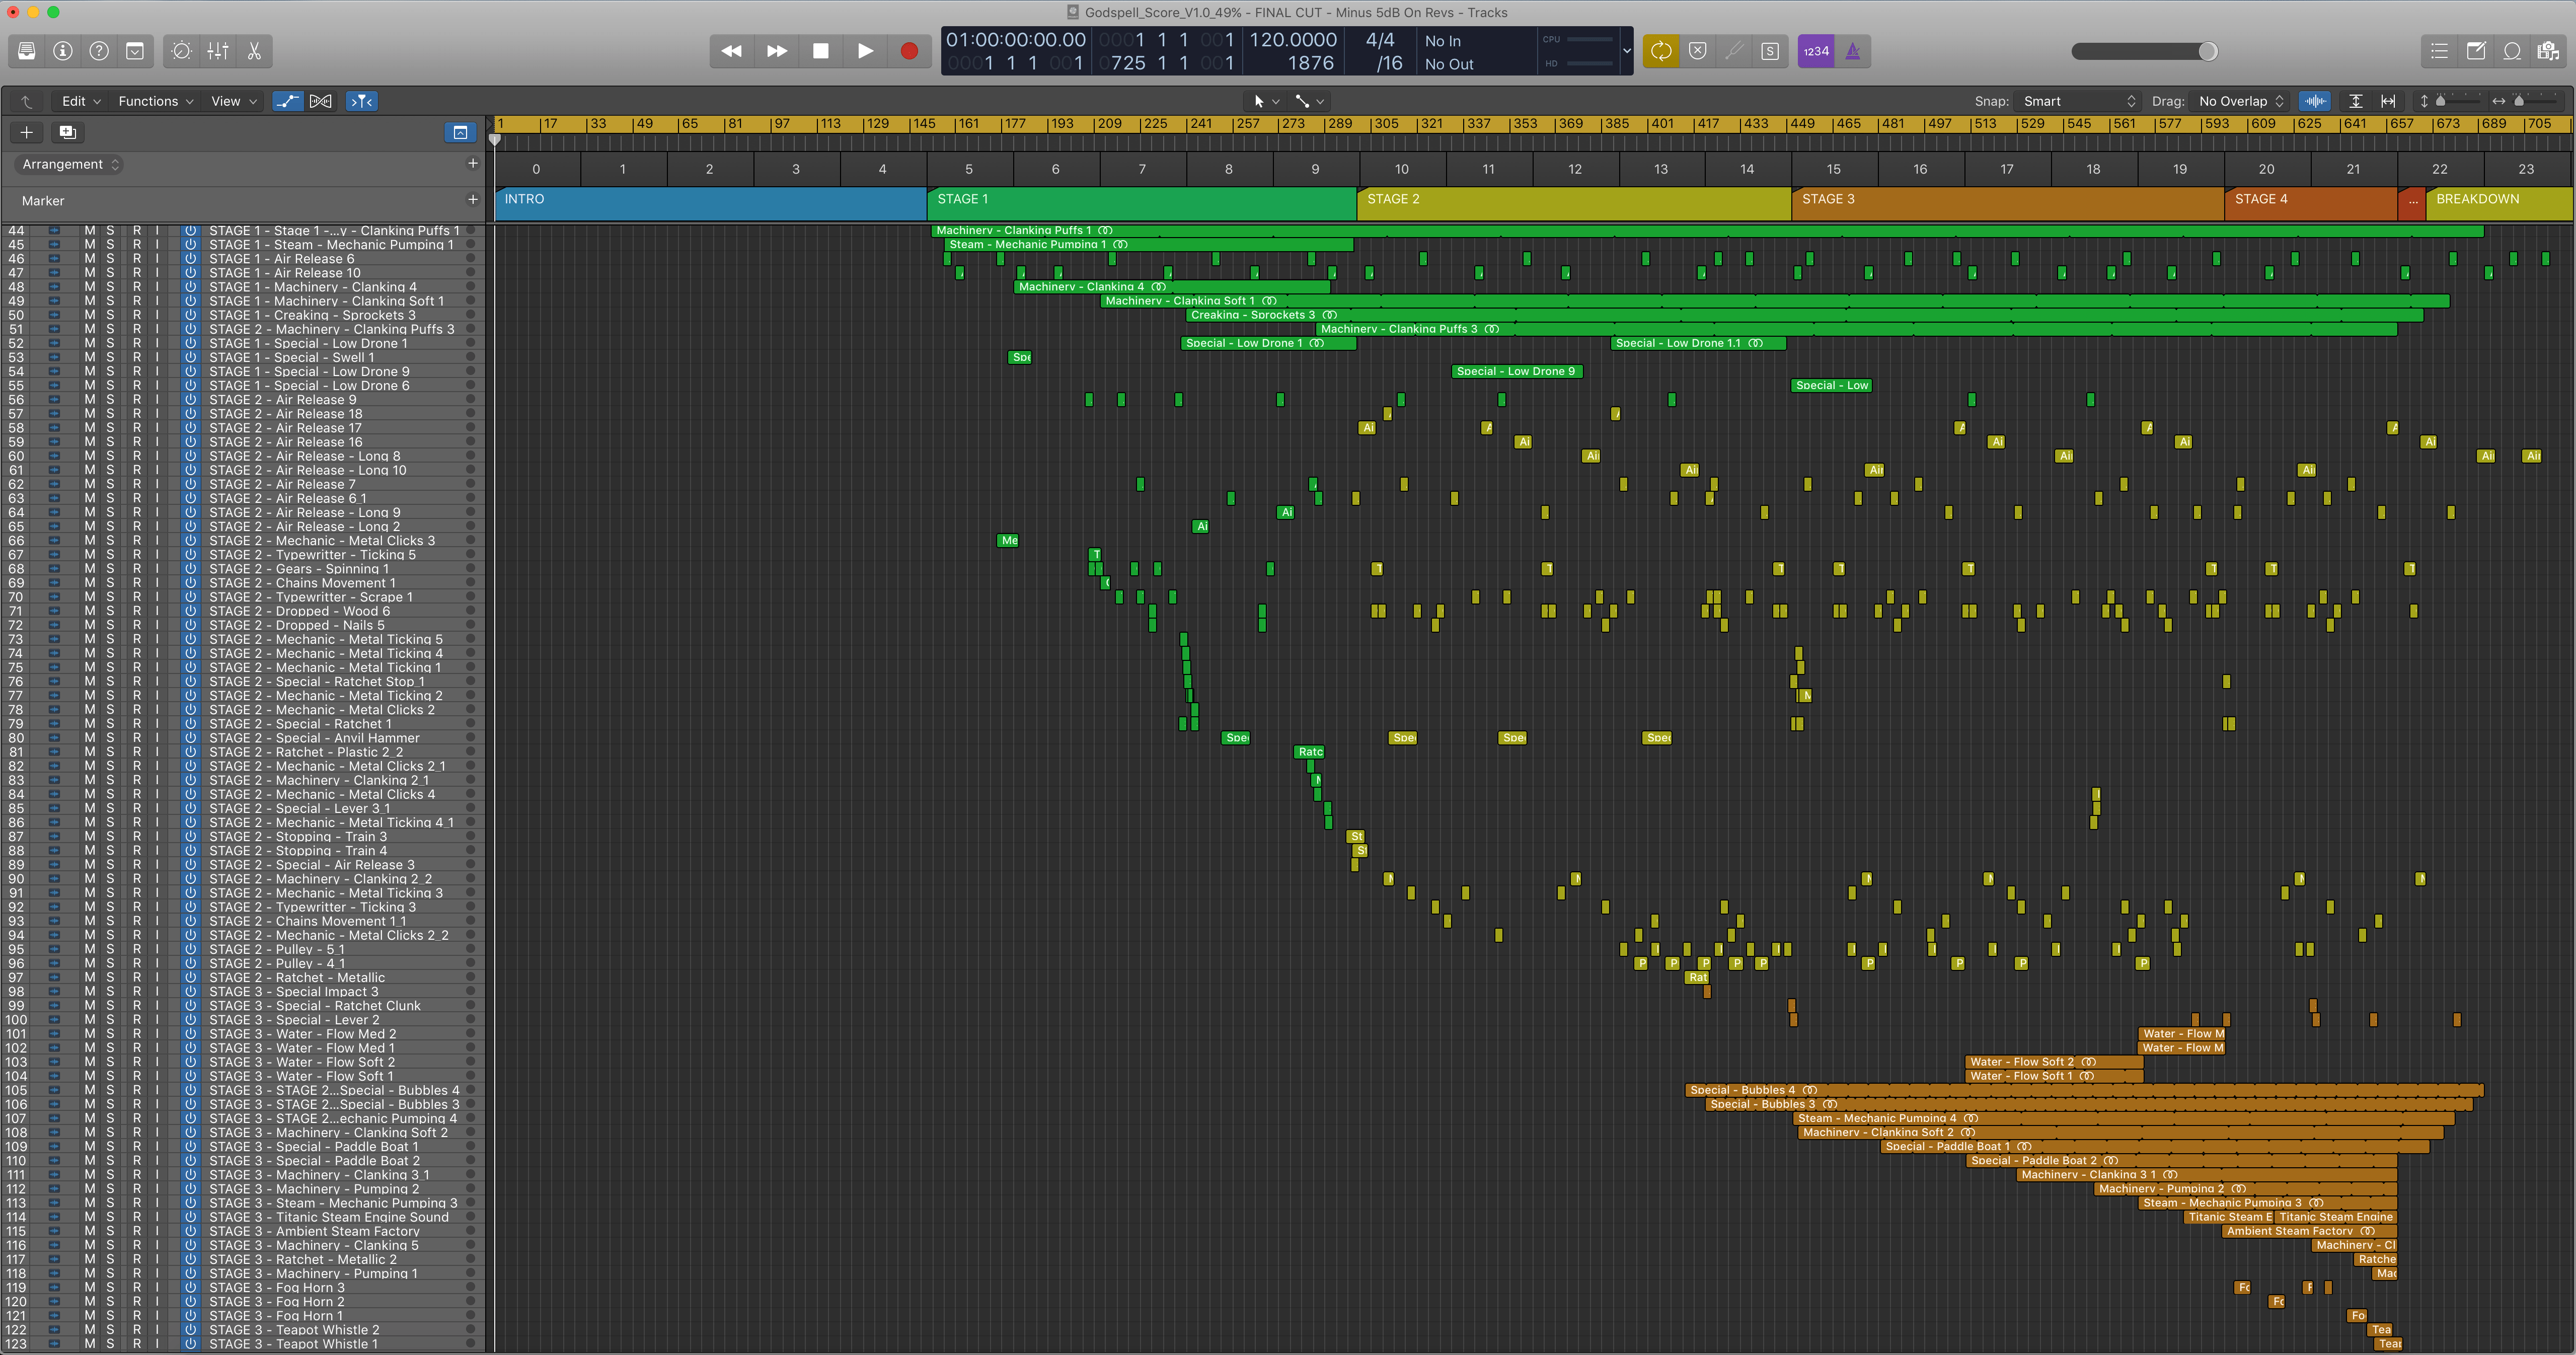The width and height of the screenshot is (2576, 1355).
Task: Toggle Show/Hide Automation button
Action: tap(288, 101)
